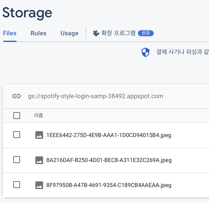
Task: Check the box for 1EEE6442 jpeg file
Action: (x=17, y=135)
